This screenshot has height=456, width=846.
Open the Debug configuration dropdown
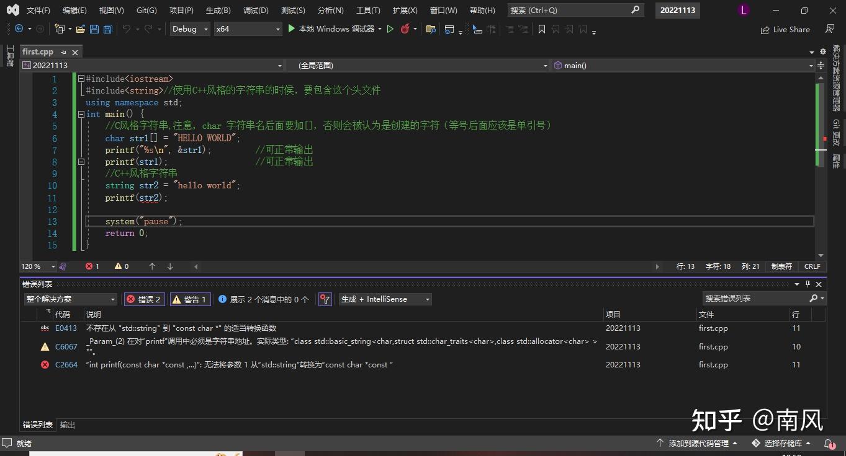(x=190, y=29)
